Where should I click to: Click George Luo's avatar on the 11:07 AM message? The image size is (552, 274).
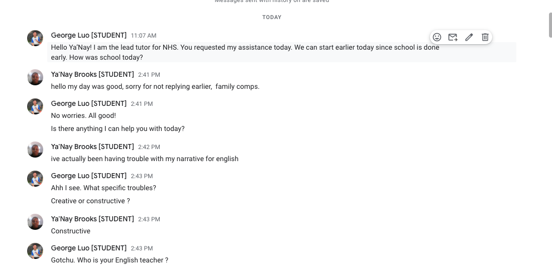click(35, 38)
